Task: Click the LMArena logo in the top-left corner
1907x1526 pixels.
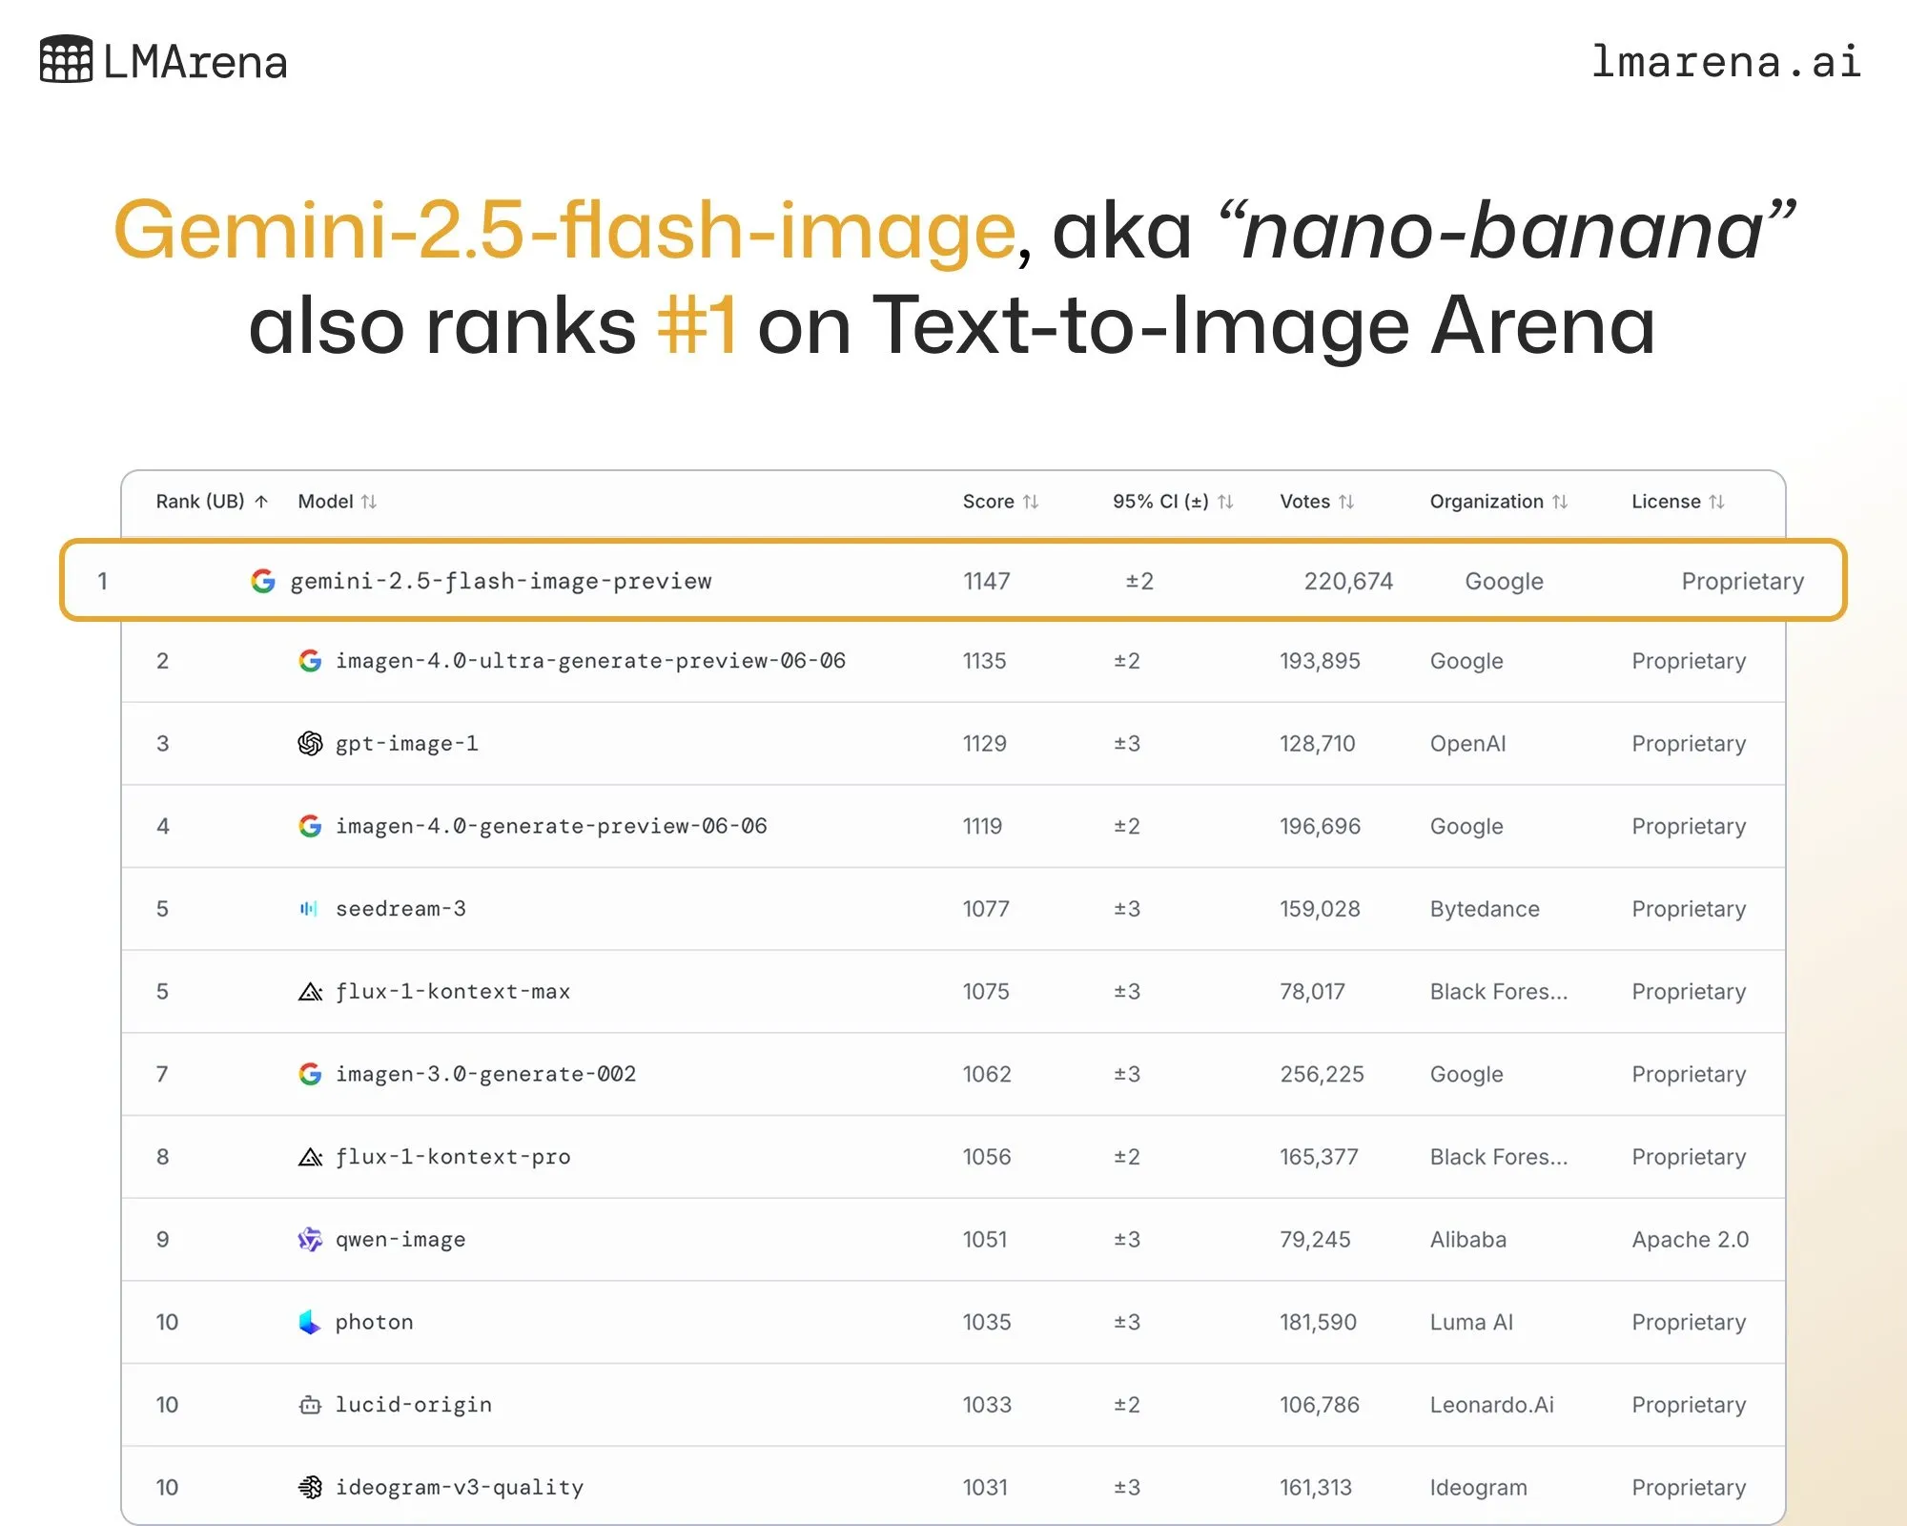Action: coord(162,61)
